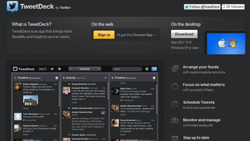Open the Columns selector

85,69
